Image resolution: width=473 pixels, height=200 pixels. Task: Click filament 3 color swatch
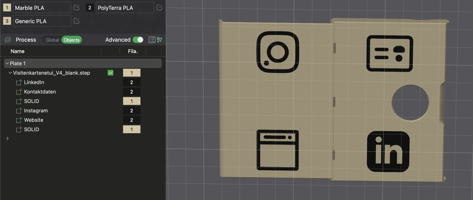pos(7,21)
